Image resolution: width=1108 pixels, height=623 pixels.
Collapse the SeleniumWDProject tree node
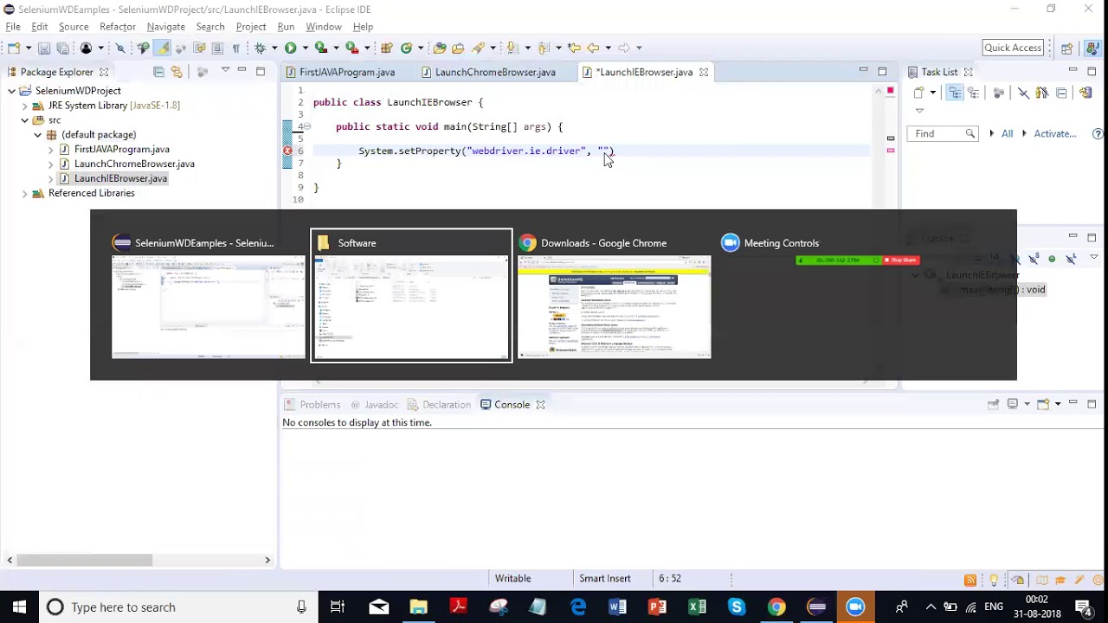[x=11, y=90]
